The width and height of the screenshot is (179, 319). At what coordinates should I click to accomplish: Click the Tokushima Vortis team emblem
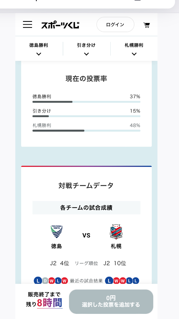(x=56, y=232)
